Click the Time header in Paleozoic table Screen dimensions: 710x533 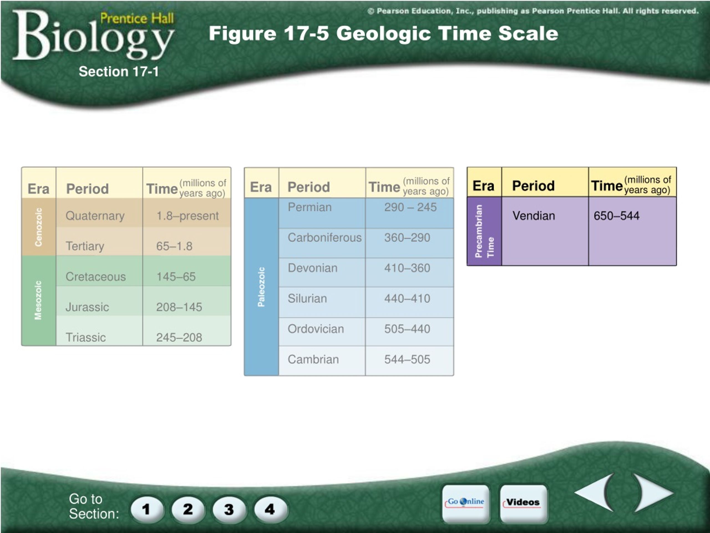[x=409, y=187]
